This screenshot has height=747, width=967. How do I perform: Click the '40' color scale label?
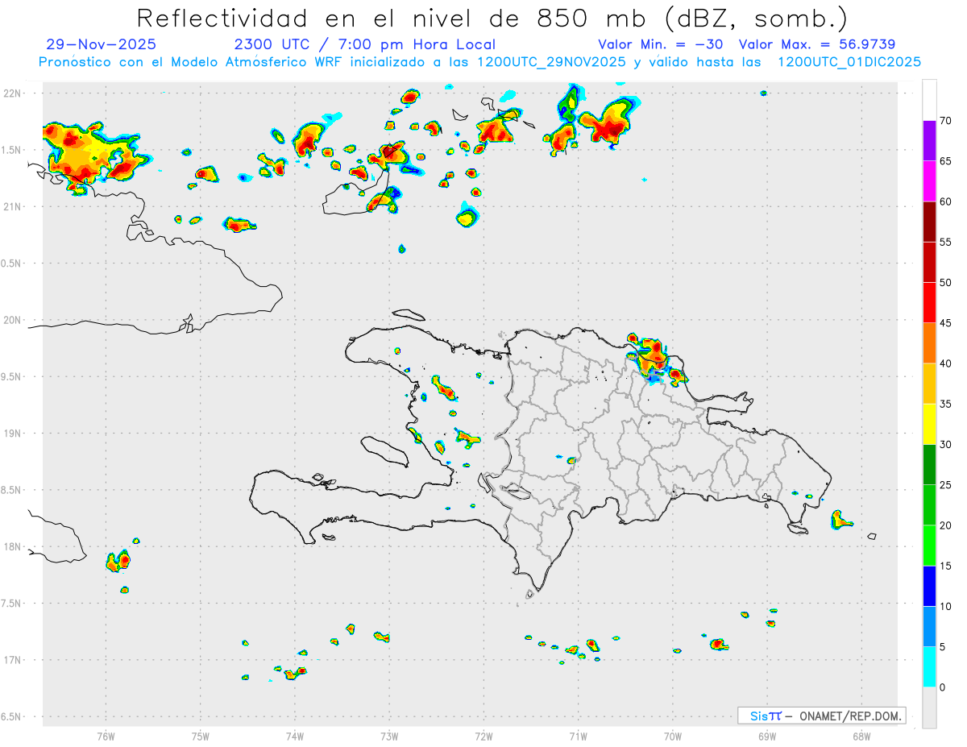pyautogui.click(x=946, y=363)
